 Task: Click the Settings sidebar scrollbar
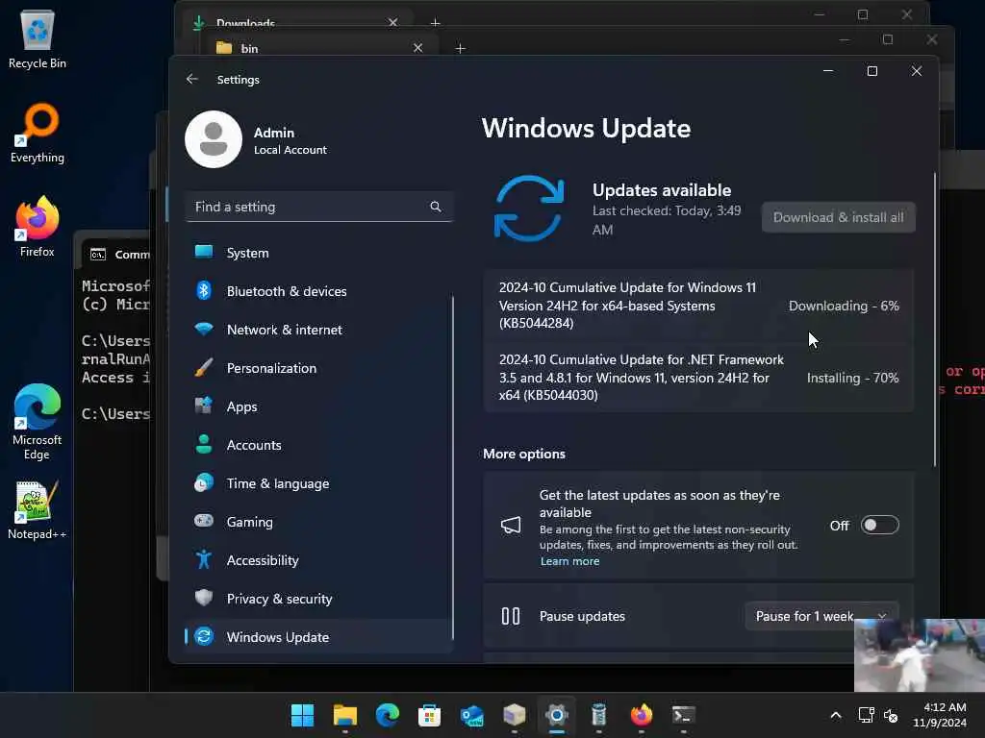tap(452, 468)
